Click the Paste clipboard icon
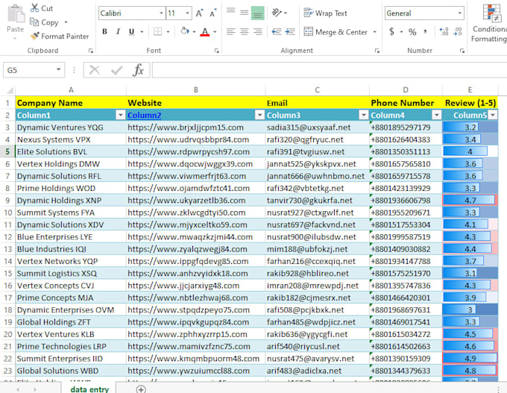 [x=16, y=15]
